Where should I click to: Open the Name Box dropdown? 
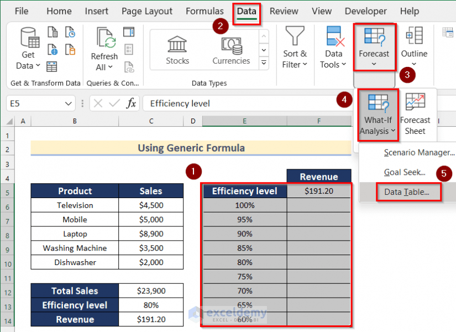coord(69,103)
